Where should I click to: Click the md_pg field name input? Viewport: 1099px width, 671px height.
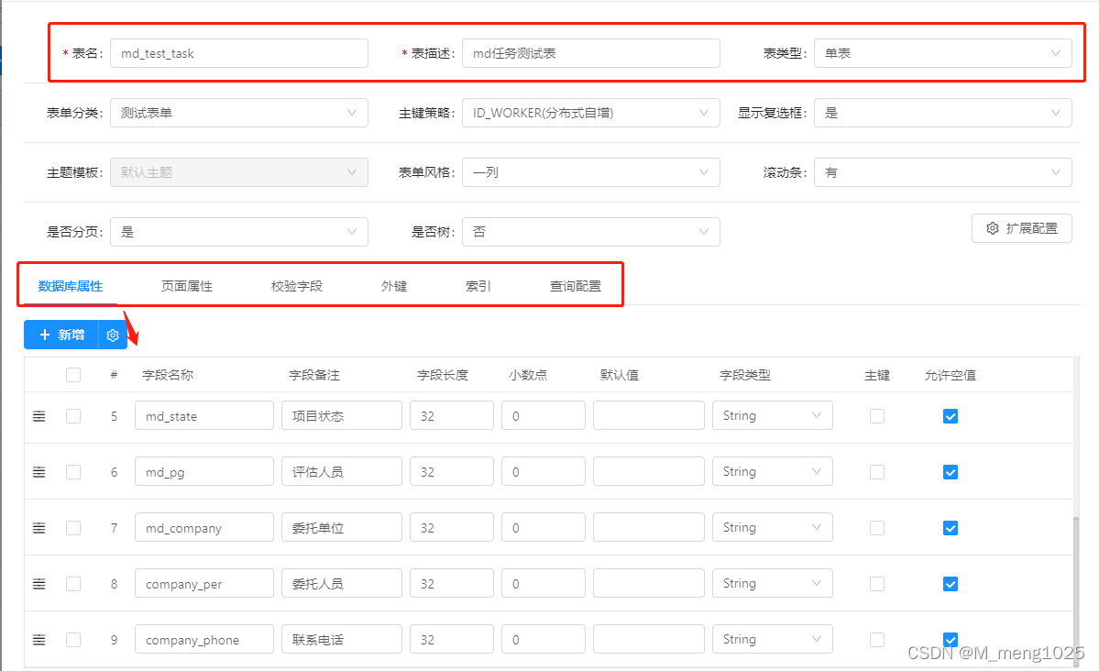coord(204,472)
